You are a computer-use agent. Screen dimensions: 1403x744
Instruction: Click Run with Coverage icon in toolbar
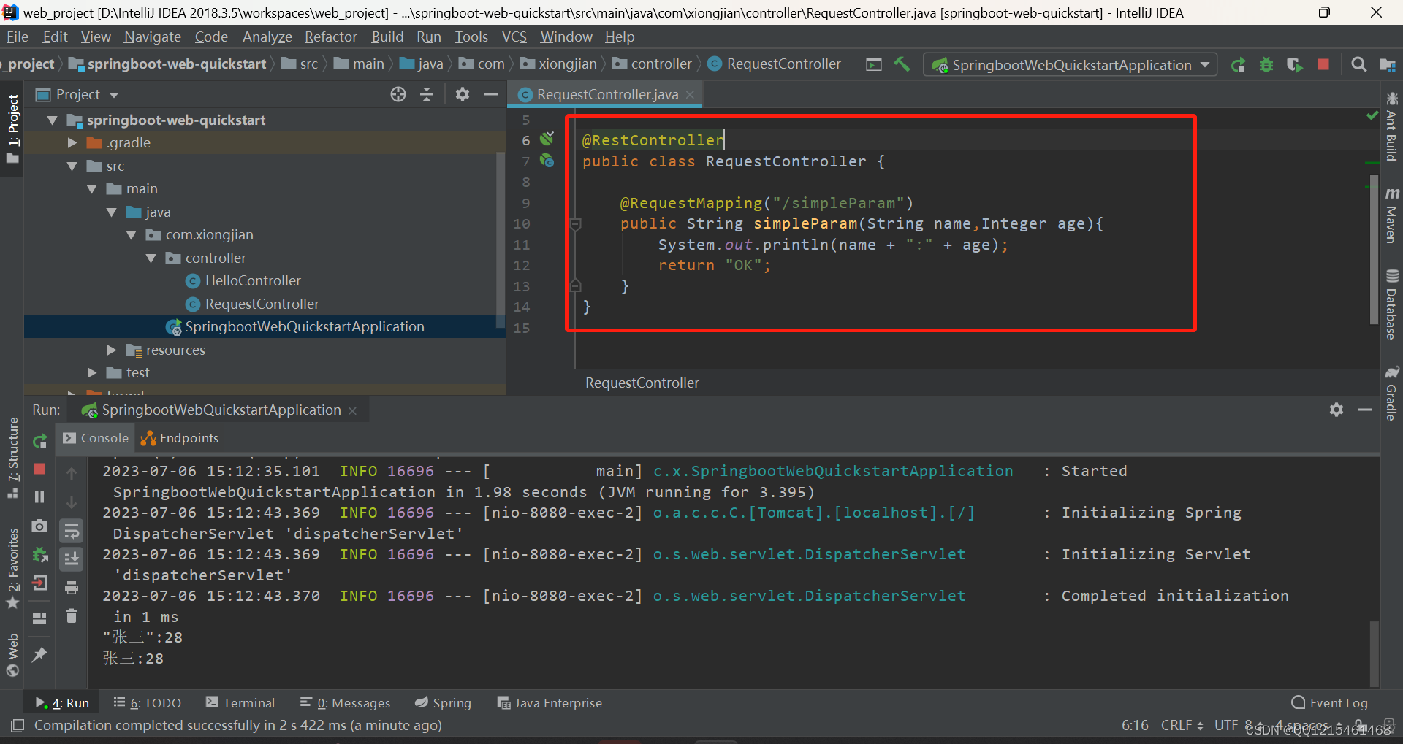click(x=1295, y=65)
